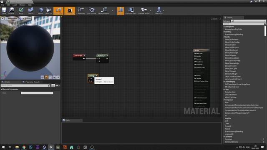
Task: Select the last preview mesh icon in viewport
Action: pos(58,77)
